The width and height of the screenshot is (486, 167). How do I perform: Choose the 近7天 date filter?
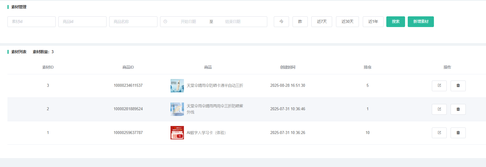click(321, 22)
